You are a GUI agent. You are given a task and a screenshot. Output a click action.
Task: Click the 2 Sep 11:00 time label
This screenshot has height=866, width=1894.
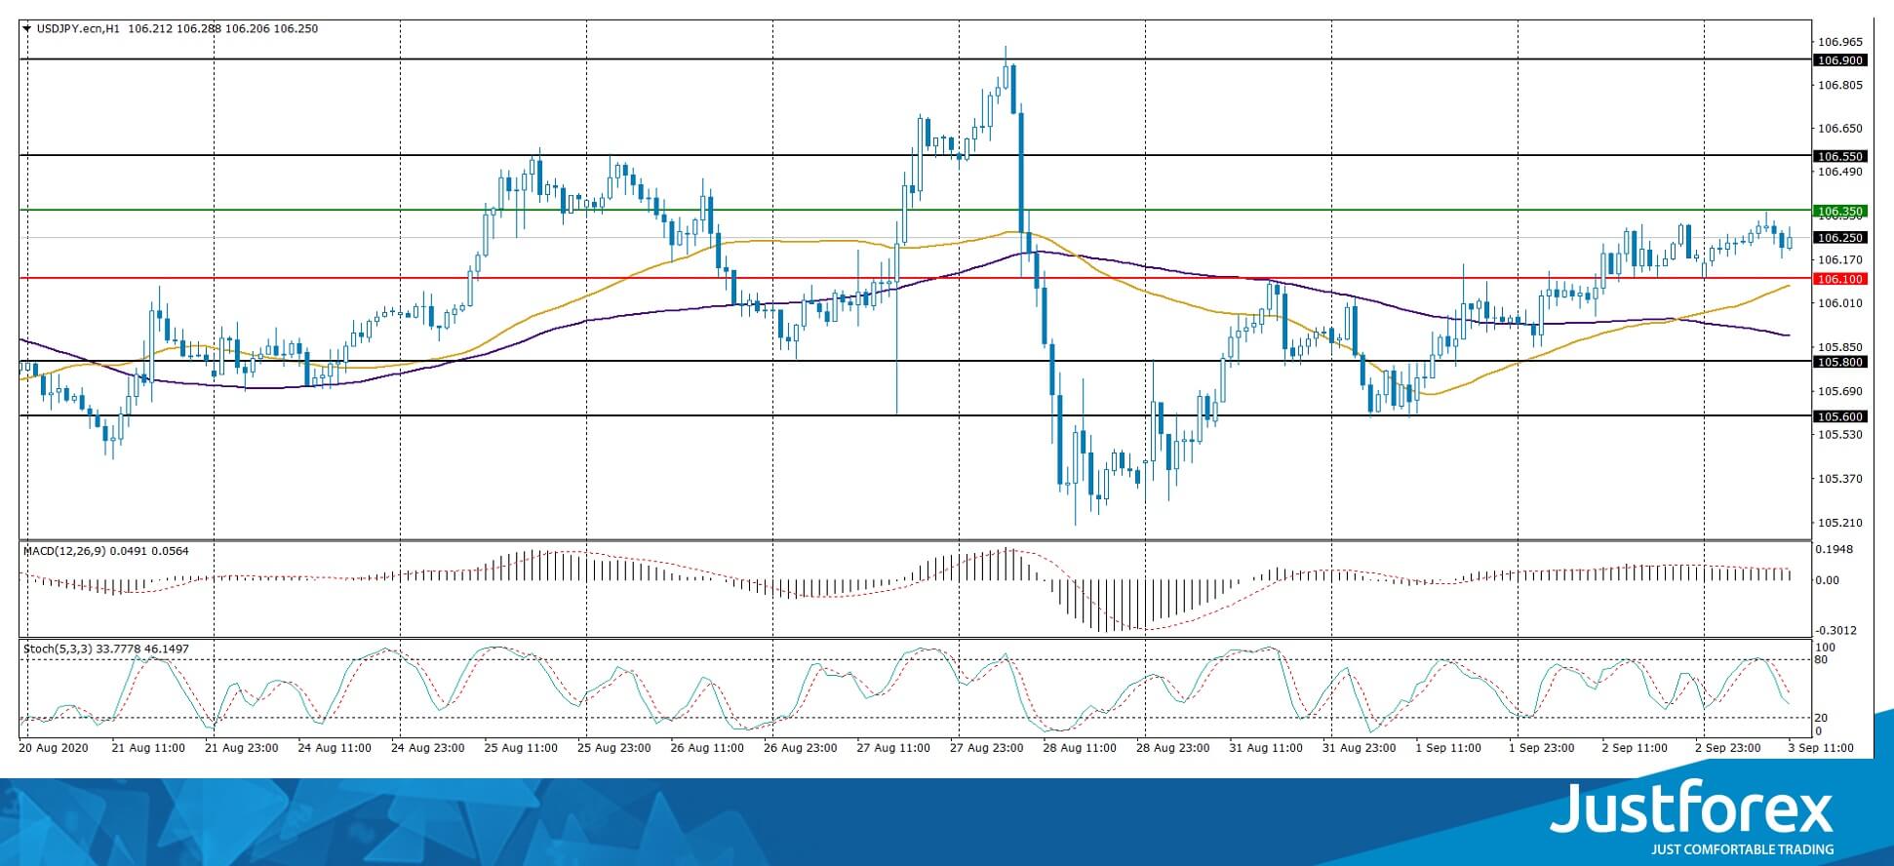1635,748
